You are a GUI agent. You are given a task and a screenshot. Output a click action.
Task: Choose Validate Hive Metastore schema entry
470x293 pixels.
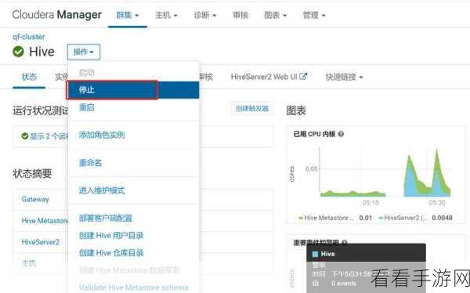[x=134, y=288]
